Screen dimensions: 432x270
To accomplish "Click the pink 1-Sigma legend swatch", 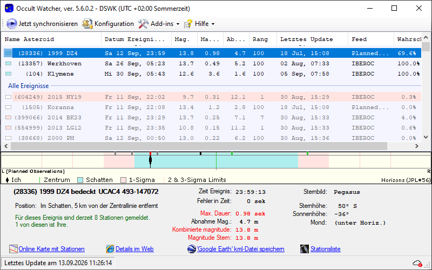I will point(123,180).
